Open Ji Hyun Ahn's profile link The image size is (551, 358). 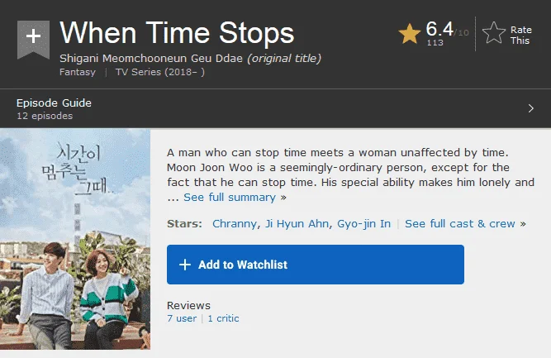point(297,224)
